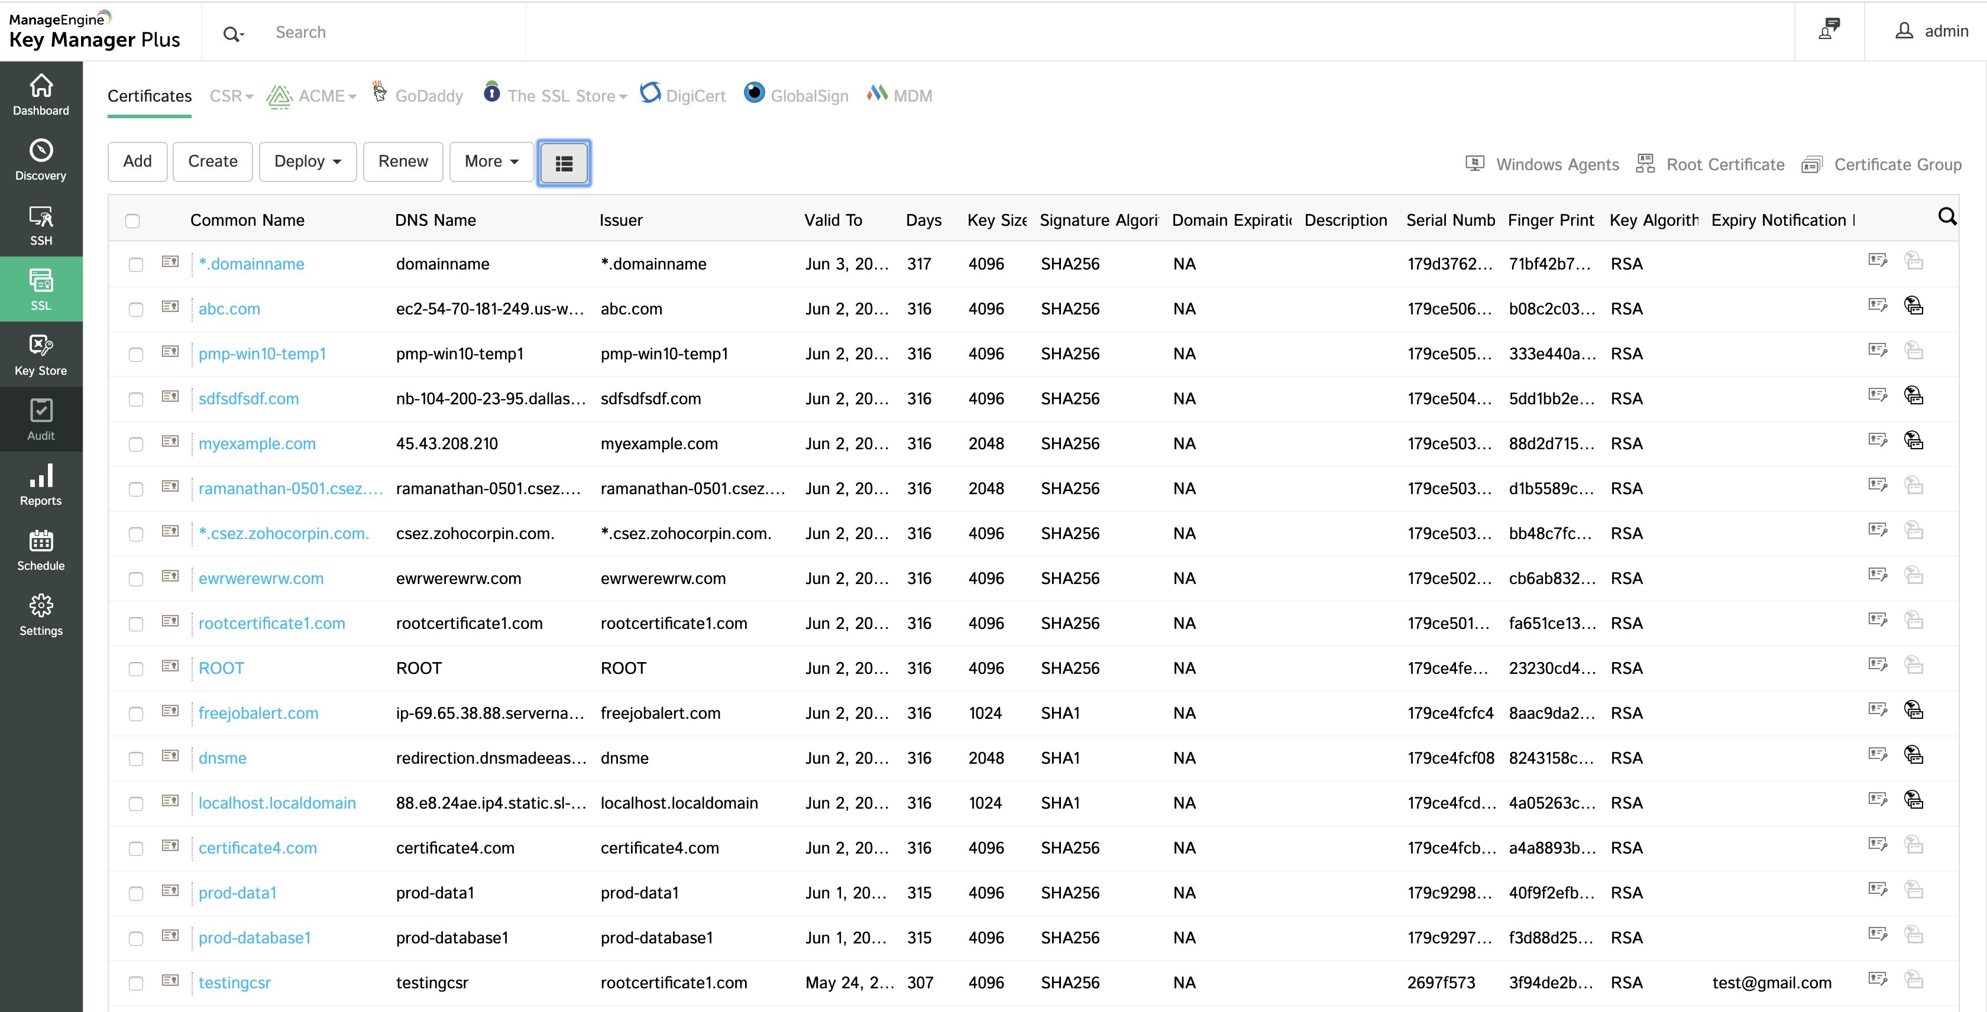Image resolution: width=1987 pixels, height=1012 pixels.
Task: Select the SSL section in the sidebar
Action: click(40, 288)
